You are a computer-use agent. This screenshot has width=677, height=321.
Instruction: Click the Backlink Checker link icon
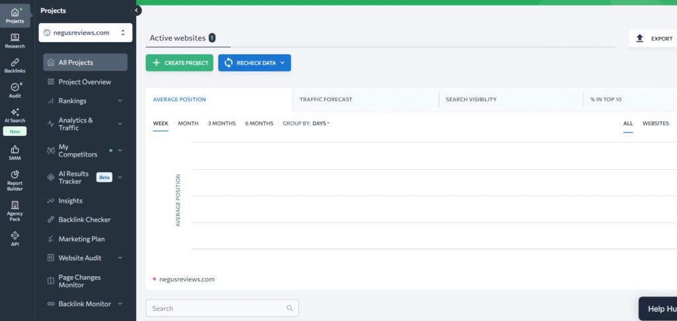(x=50, y=219)
